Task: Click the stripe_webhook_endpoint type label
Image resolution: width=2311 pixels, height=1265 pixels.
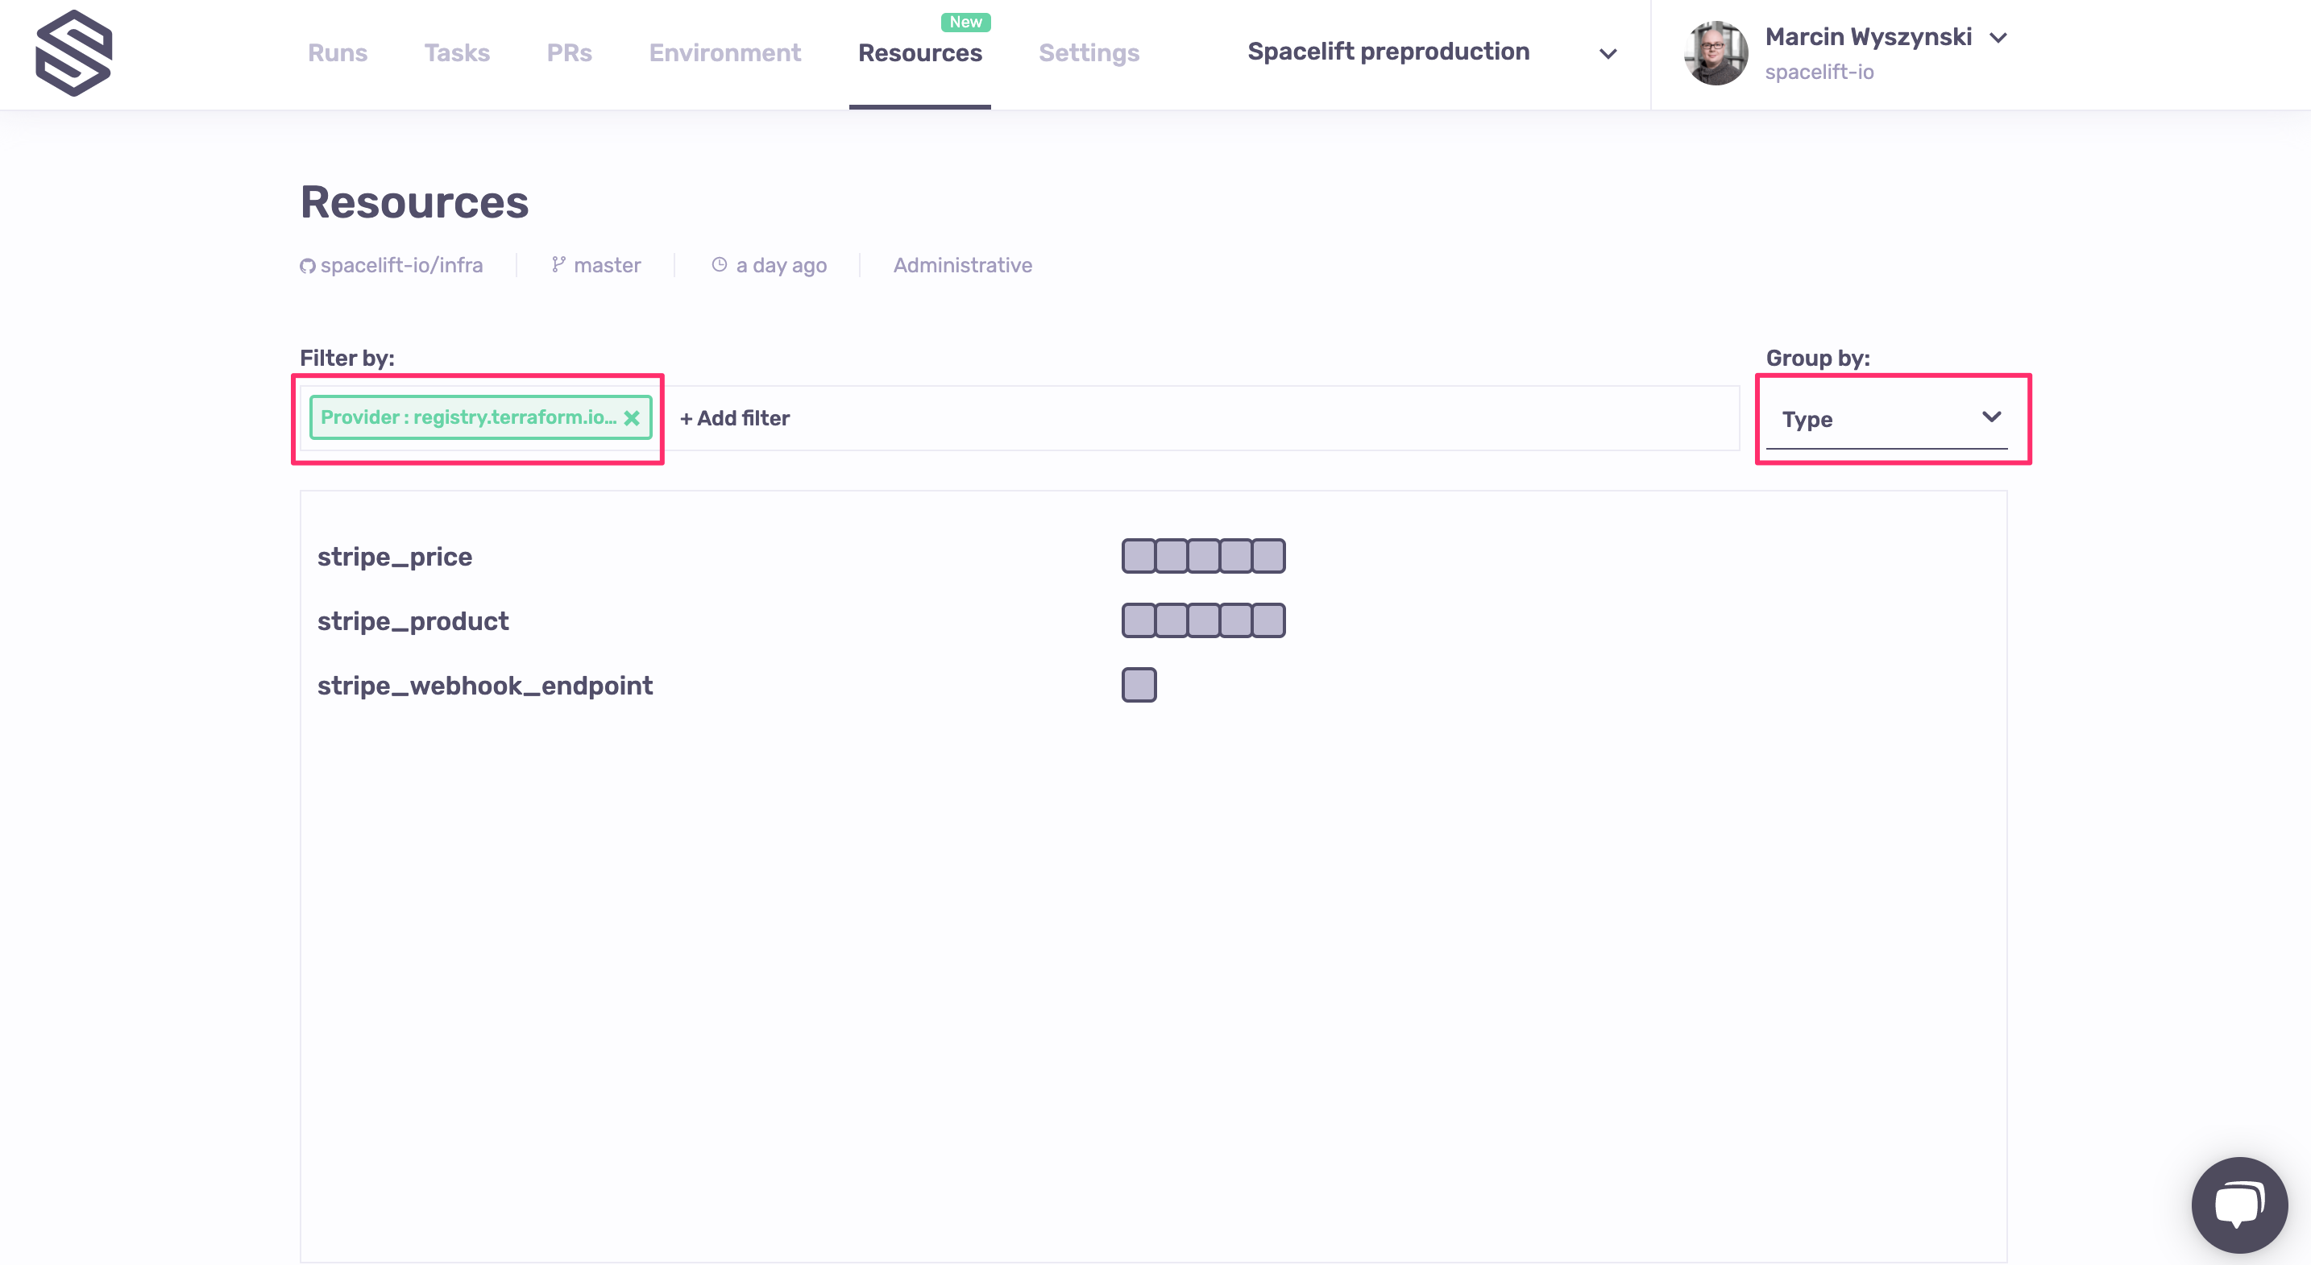Action: 484,686
